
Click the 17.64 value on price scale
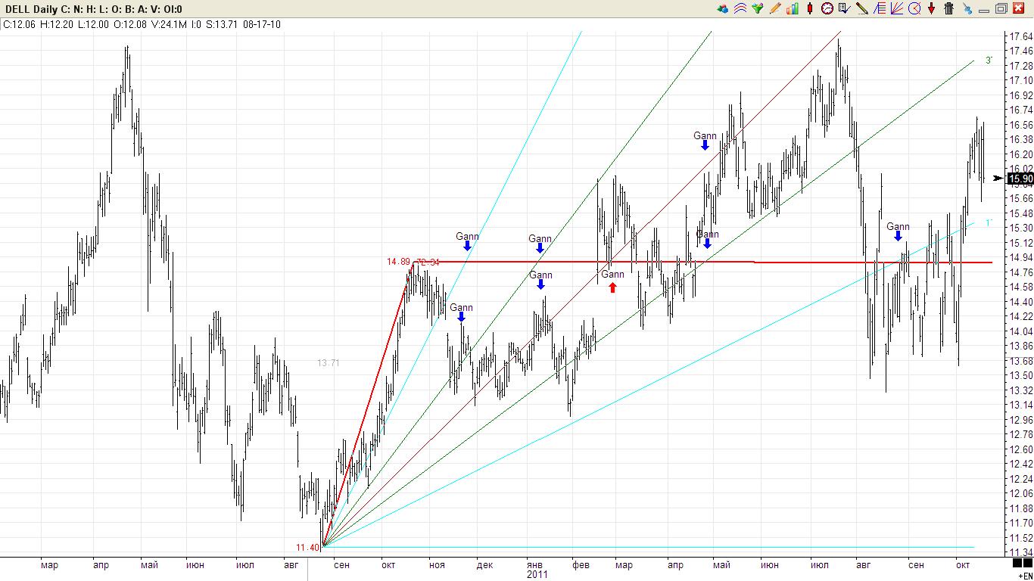tap(1020, 36)
